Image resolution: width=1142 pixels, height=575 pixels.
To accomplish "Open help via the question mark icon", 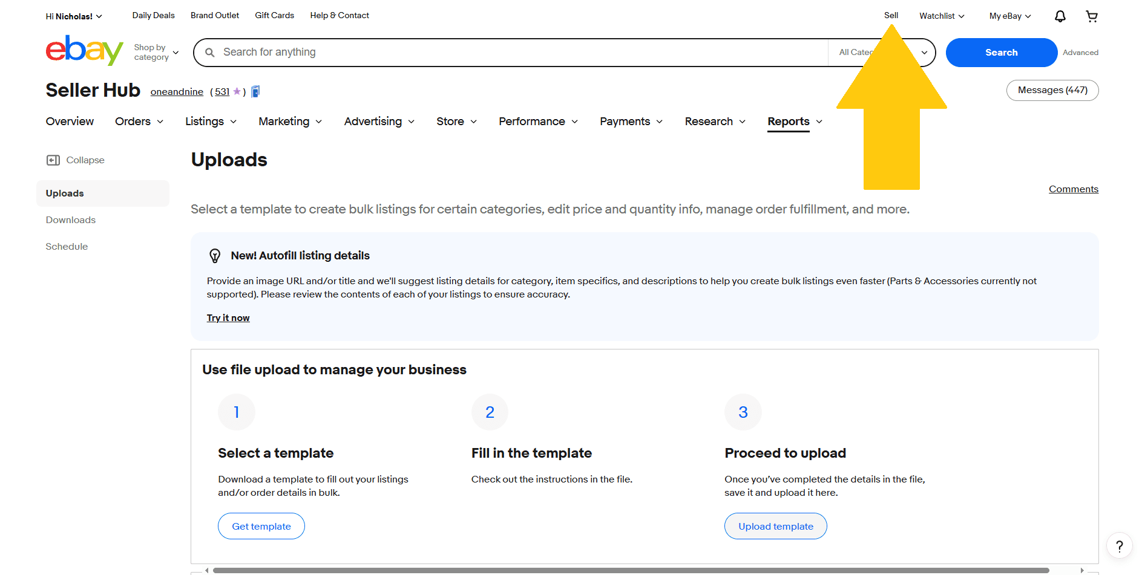I will (x=1120, y=545).
